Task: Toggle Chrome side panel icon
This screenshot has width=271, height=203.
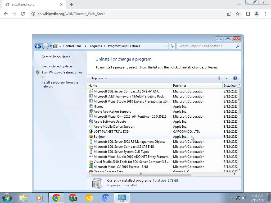Action: coord(248,14)
